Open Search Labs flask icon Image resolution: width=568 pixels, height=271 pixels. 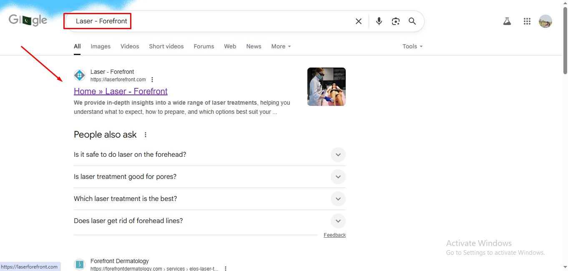point(507,21)
